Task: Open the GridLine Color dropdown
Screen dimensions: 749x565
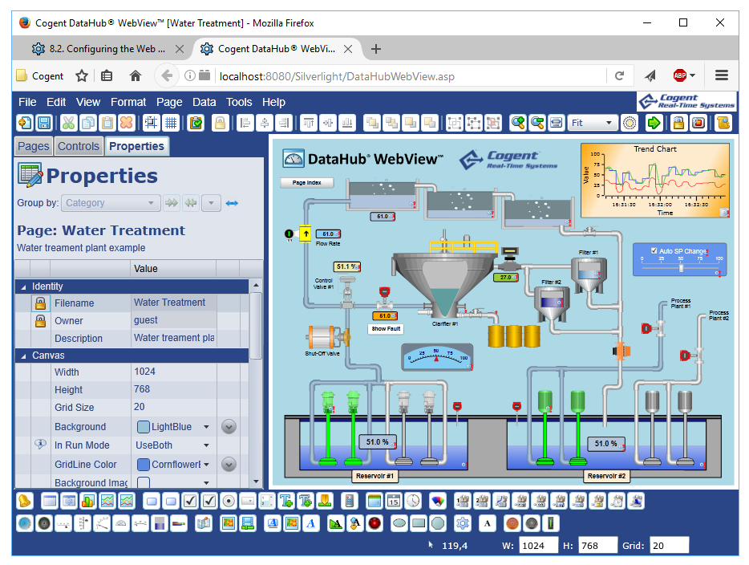Action: pyautogui.click(x=206, y=465)
